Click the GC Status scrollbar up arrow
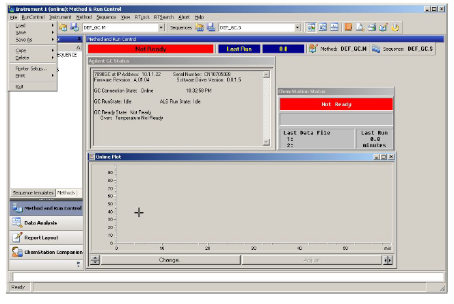This screenshot has height=304, width=454. click(267, 75)
